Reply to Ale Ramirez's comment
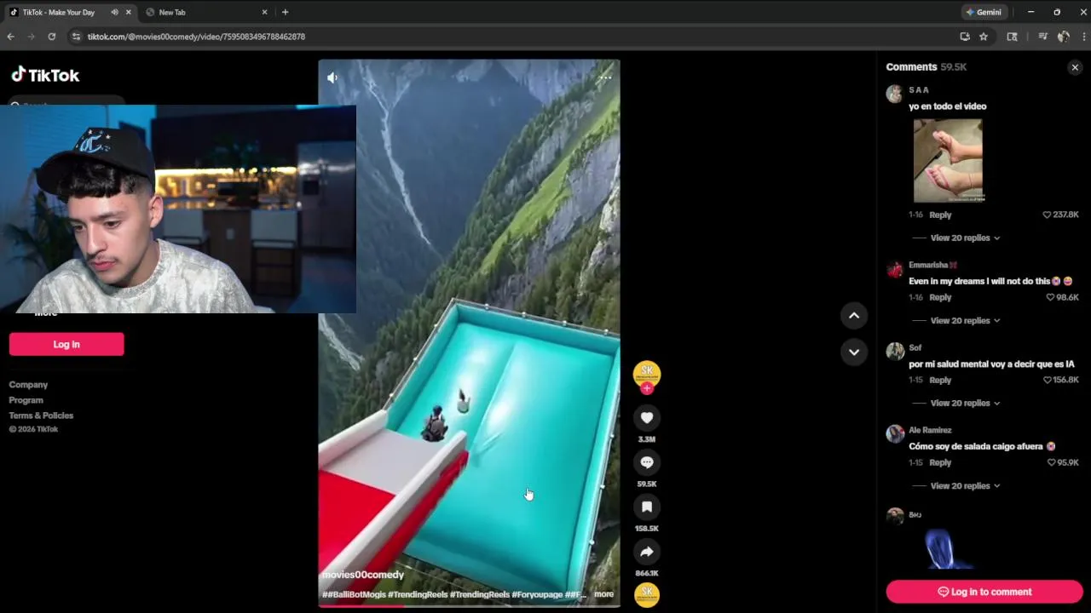This screenshot has height=613, width=1091. [x=940, y=462]
